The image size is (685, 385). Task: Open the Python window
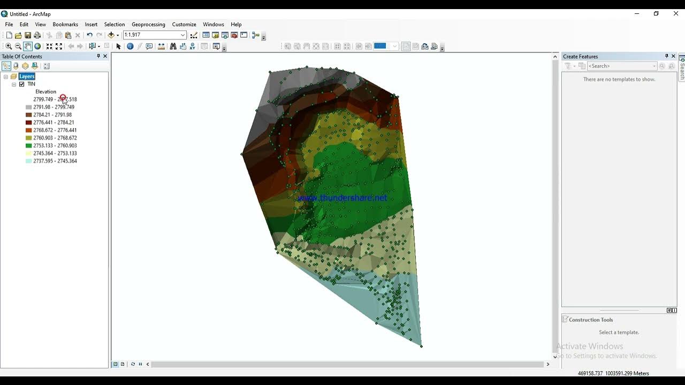tap(243, 35)
